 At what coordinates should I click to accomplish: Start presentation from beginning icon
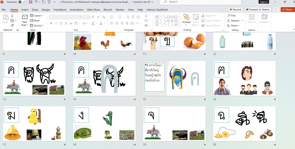[x=49, y=2]
